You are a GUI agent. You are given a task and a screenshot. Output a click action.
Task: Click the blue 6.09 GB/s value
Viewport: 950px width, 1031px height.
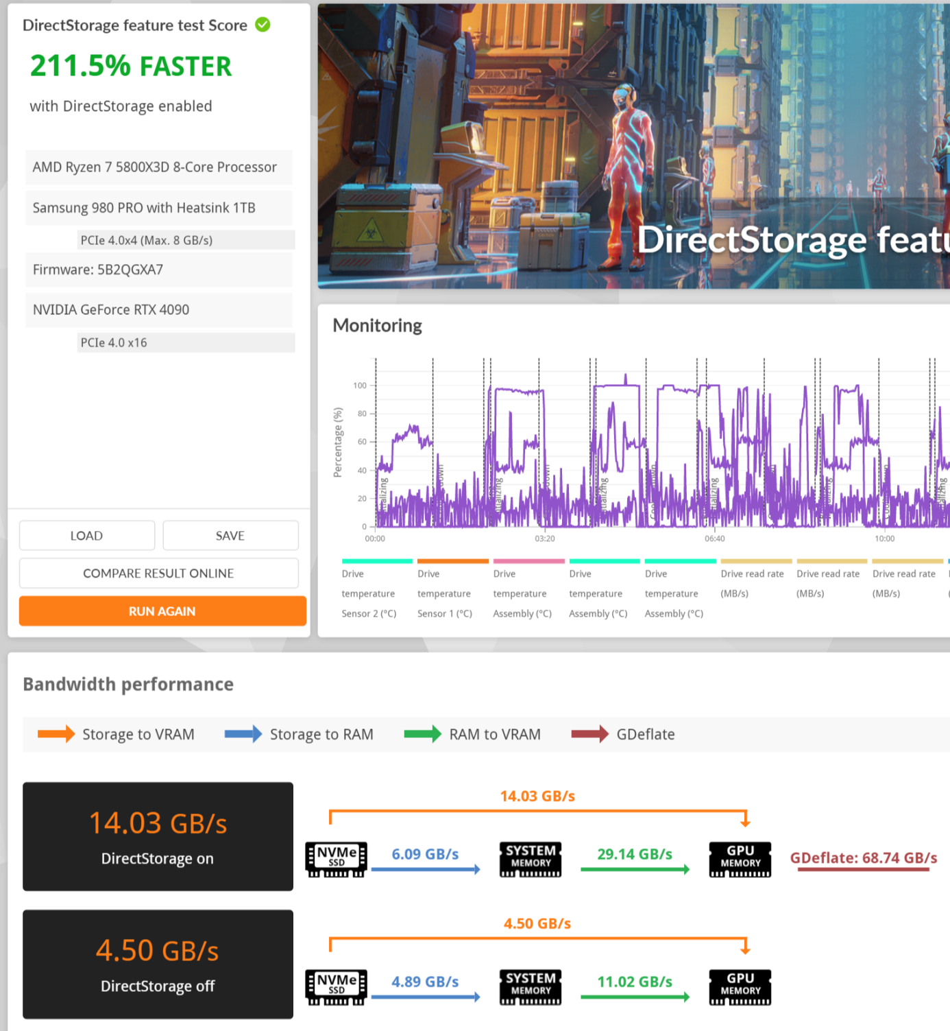point(425,854)
